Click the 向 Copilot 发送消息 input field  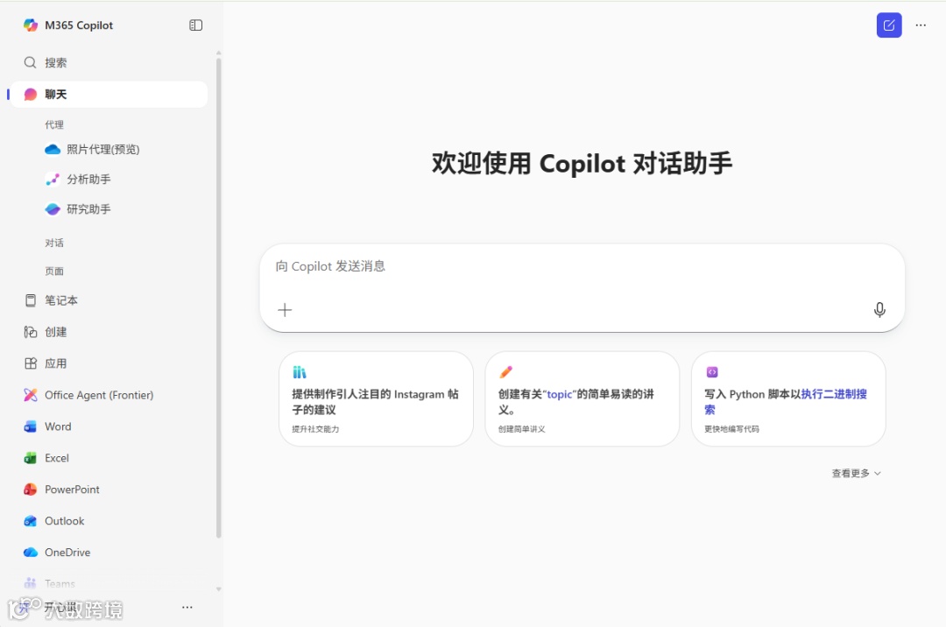pyautogui.click(x=582, y=287)
